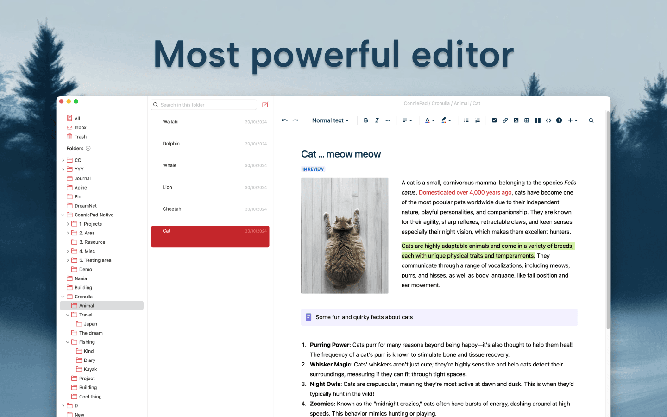Insert an action item checkbox
The height and width of the screenshot is (417, 667).
pos(494,120)
